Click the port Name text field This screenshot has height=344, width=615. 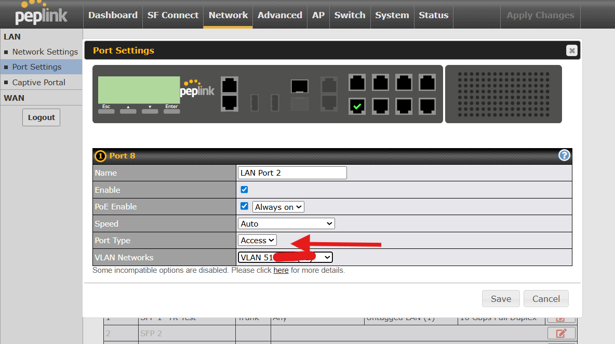tap(292, 173)
